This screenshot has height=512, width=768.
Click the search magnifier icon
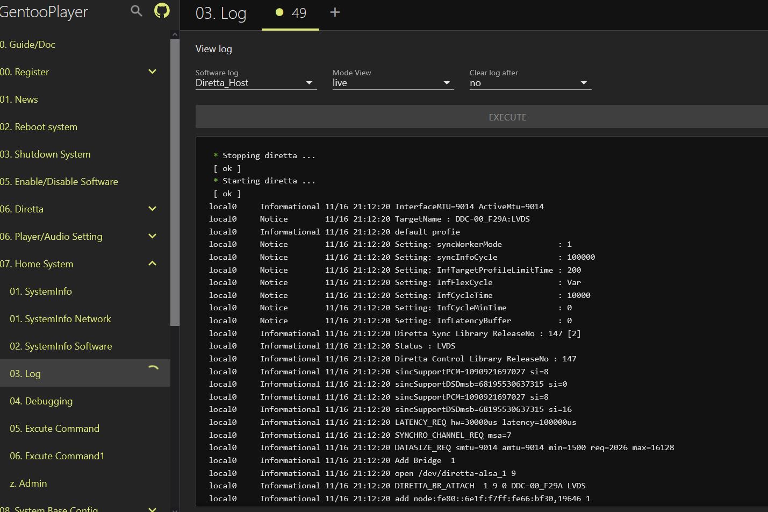(137, 11)
